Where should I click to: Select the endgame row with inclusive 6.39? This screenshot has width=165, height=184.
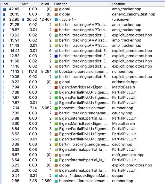(x=83, y=144)
